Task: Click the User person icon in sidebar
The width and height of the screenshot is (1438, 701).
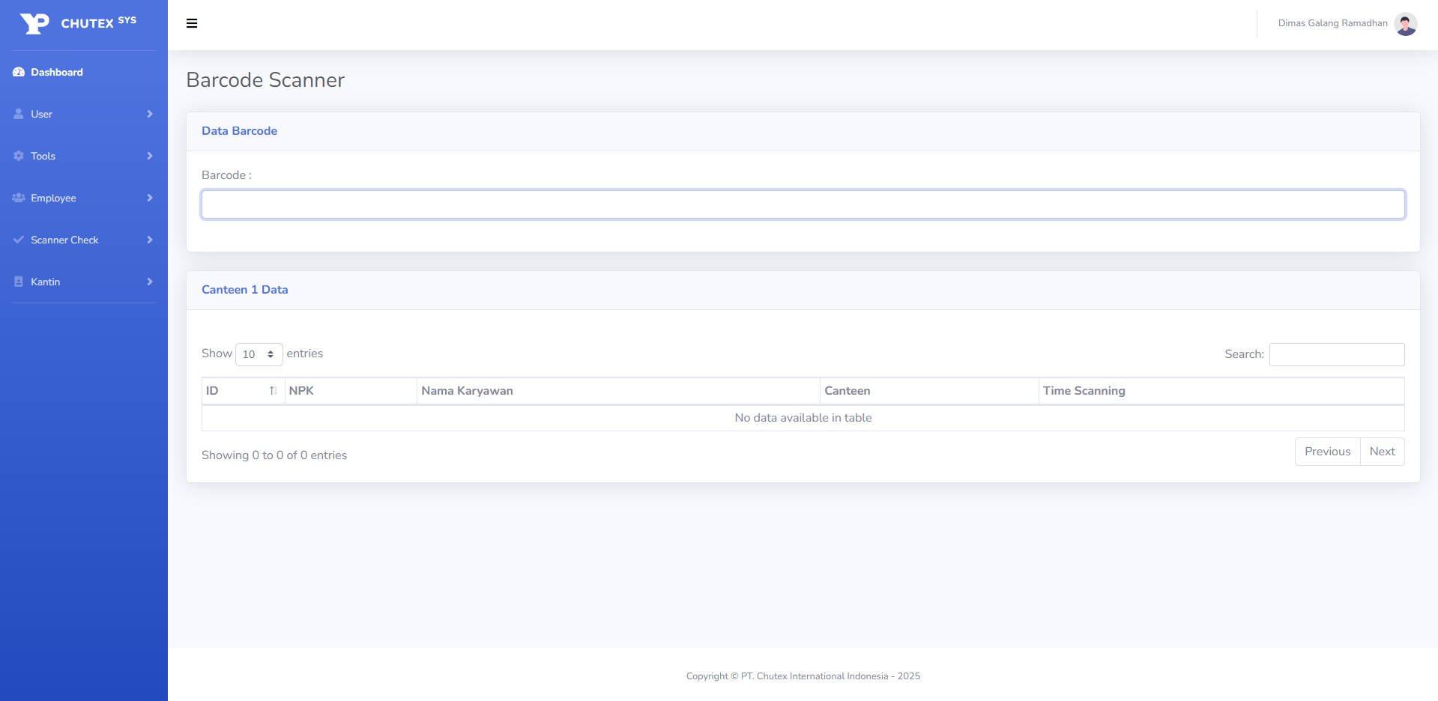Action: (19, 115)
